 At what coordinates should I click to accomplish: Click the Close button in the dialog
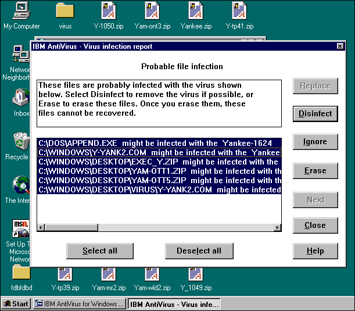pos(315,226)
